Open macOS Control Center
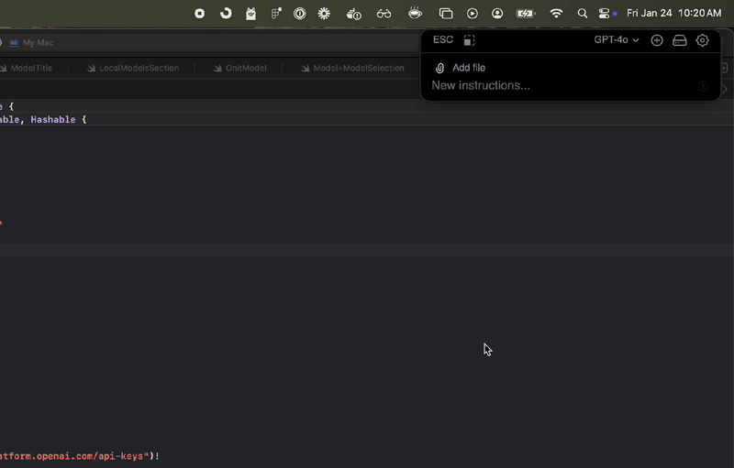Image resolution: width=734 pixels, height=468 pixels. (x=606, y=14)
